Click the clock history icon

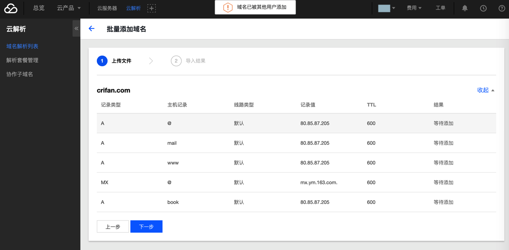(x=483, y=8)
